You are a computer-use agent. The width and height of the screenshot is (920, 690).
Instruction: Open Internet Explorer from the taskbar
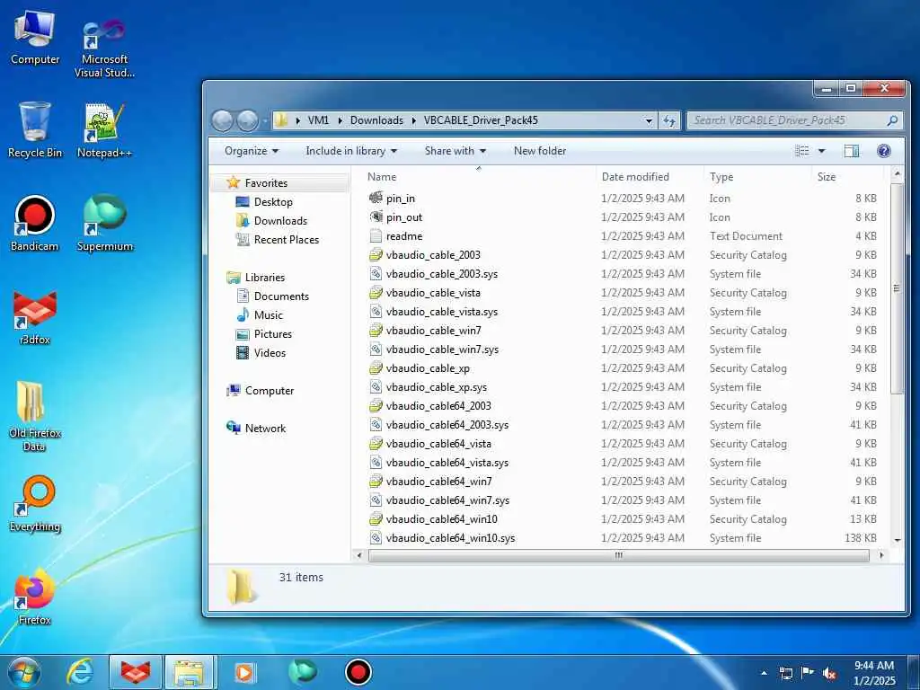79,672
